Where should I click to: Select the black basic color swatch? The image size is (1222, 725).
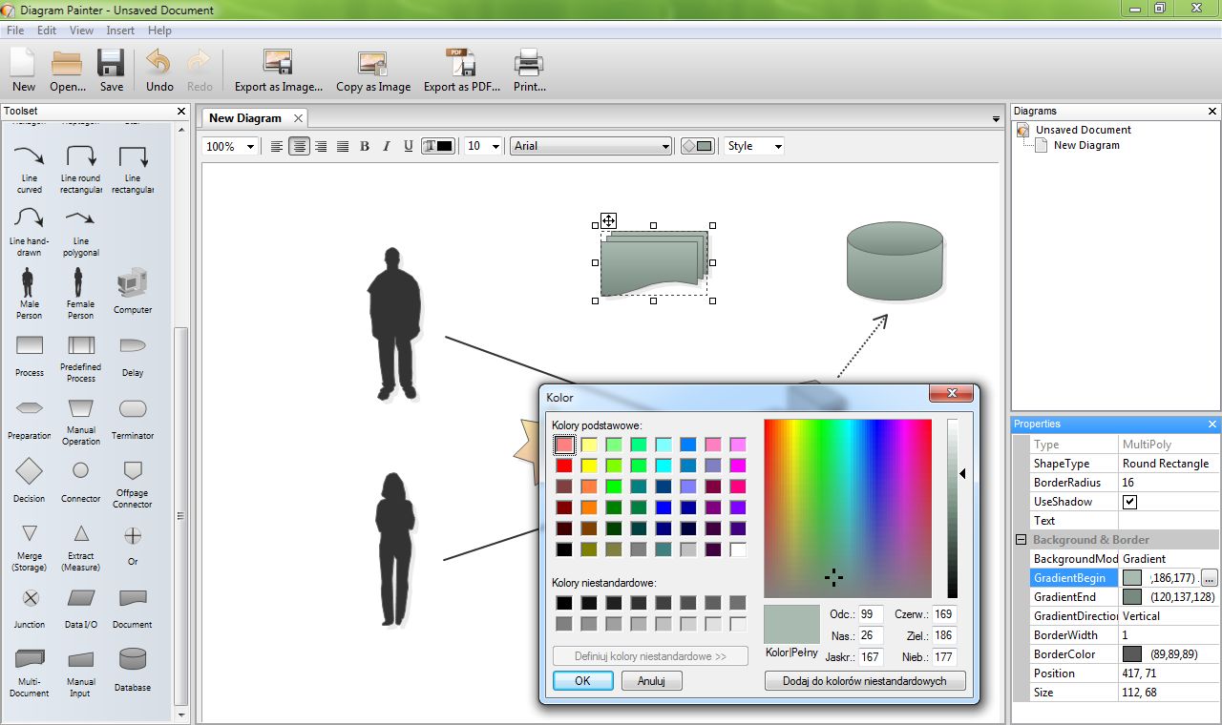coord(564,549)
